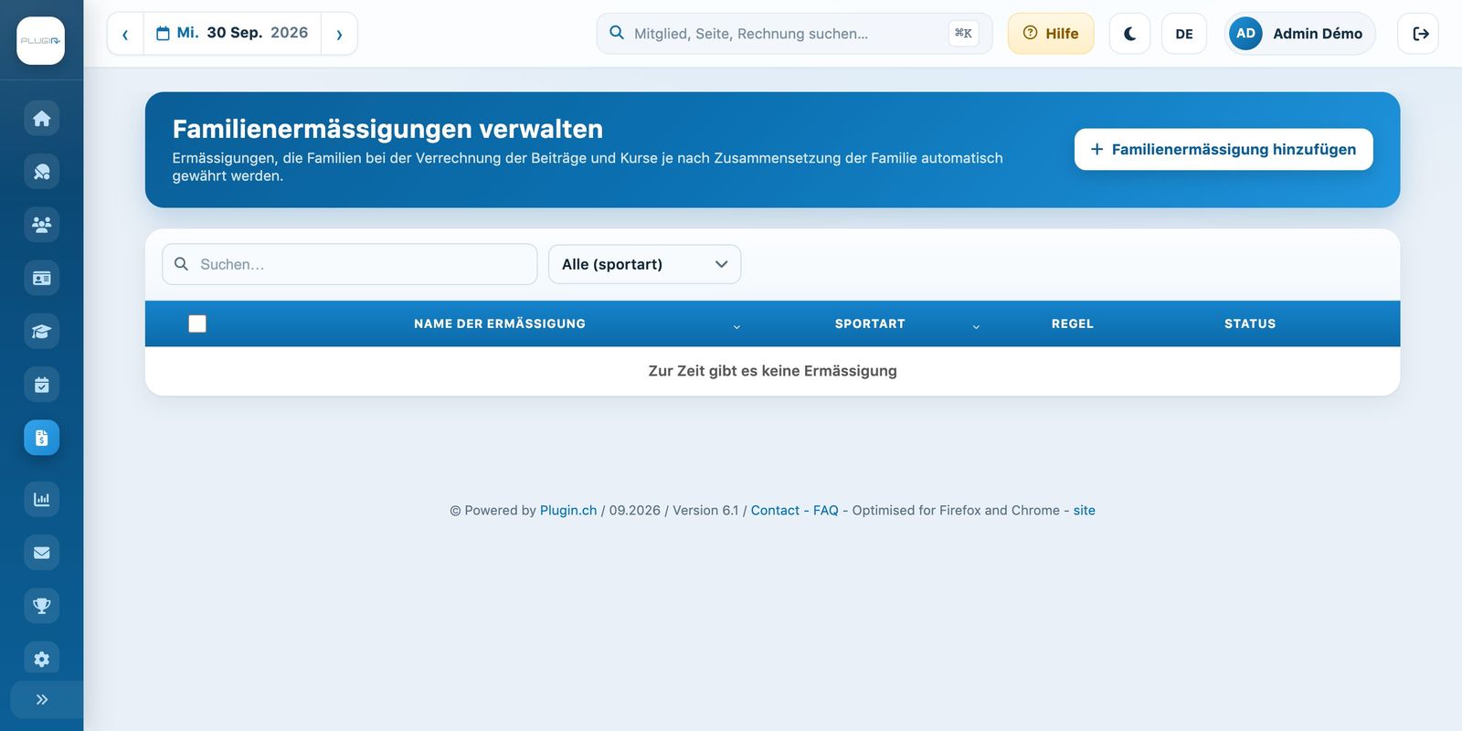Open the home dashboard sidebar icon
Viewport: 1462px width, 731px height.
point(41,118)
